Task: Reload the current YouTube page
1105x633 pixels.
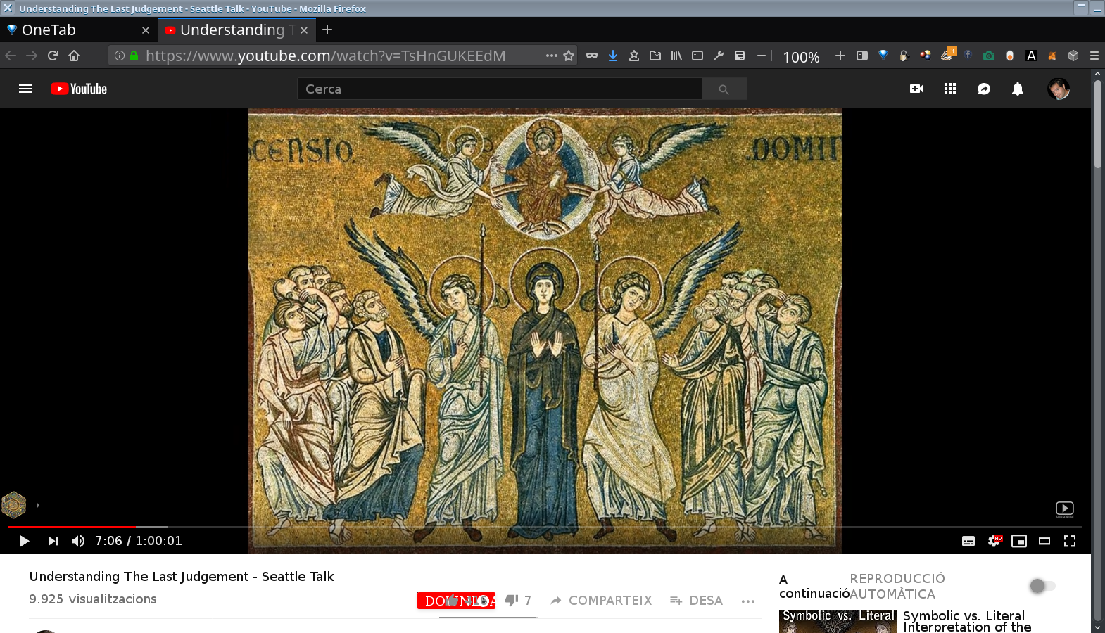Action: click(53, 56)
